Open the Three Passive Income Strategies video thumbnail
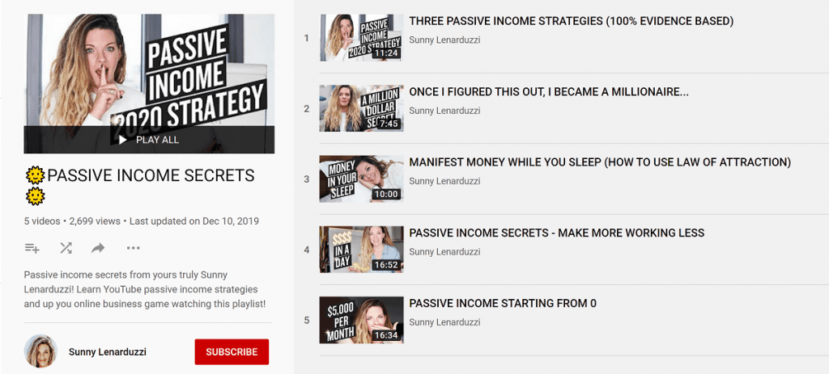Image resolution: width=829 pixels, height=374 pixels. click(x=361, y=38)
